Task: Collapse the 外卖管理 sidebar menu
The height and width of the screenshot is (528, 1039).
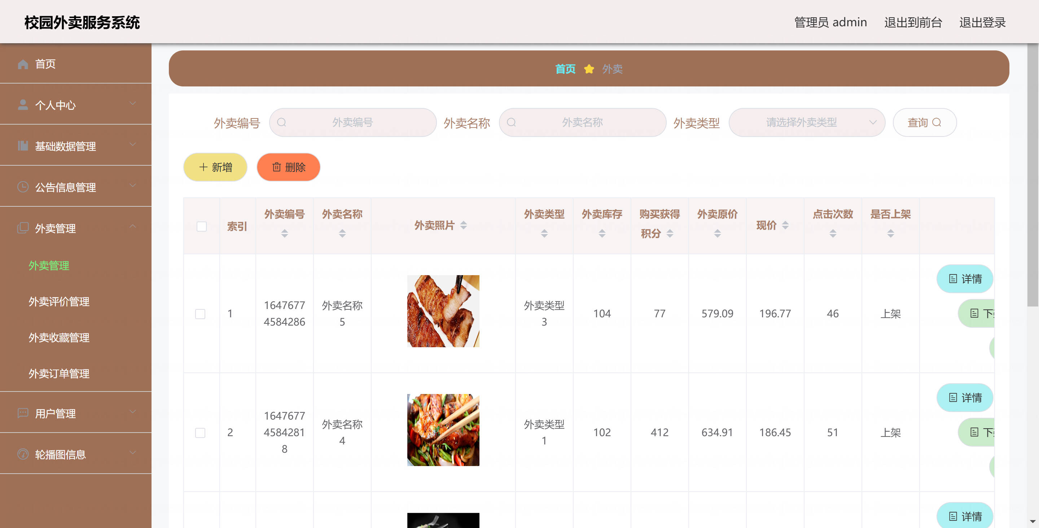Action: tap(133, 227)
